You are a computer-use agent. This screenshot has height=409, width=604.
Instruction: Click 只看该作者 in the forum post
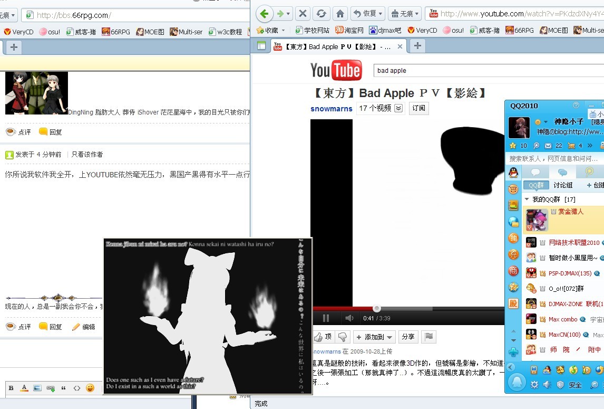coord(87,154)
